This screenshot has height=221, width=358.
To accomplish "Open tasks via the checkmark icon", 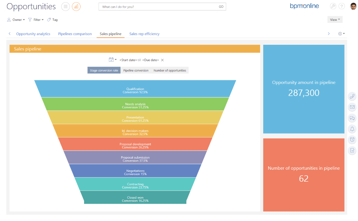I will pos(352,150).
